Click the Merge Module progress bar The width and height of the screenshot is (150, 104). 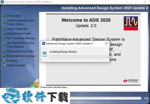tap(79, 57)
